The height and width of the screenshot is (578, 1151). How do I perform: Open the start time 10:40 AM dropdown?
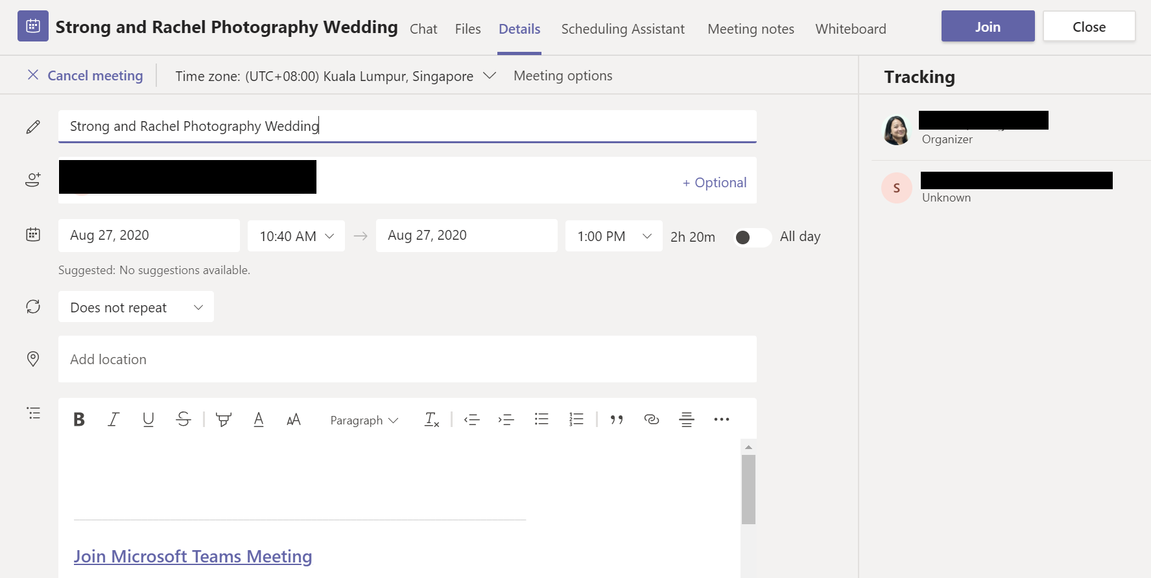(296, 236)
